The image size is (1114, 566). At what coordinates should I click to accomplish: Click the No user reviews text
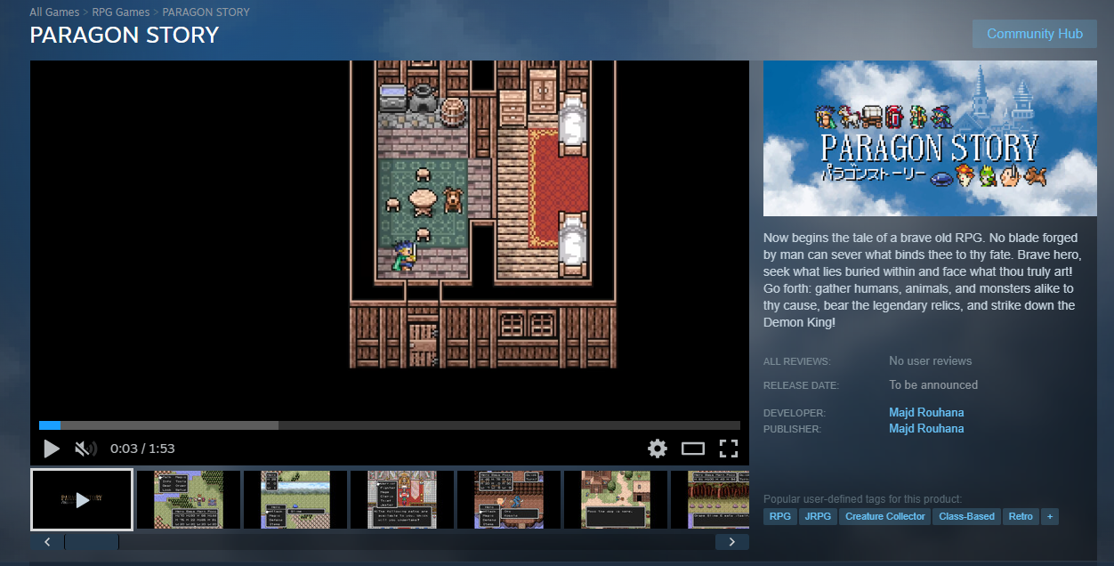[930, 360]
